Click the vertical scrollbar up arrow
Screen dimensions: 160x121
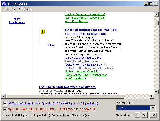pos(156,15)
